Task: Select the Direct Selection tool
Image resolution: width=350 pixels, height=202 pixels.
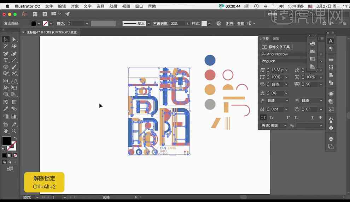Action: pyautogui.click(x=14, y=39)
